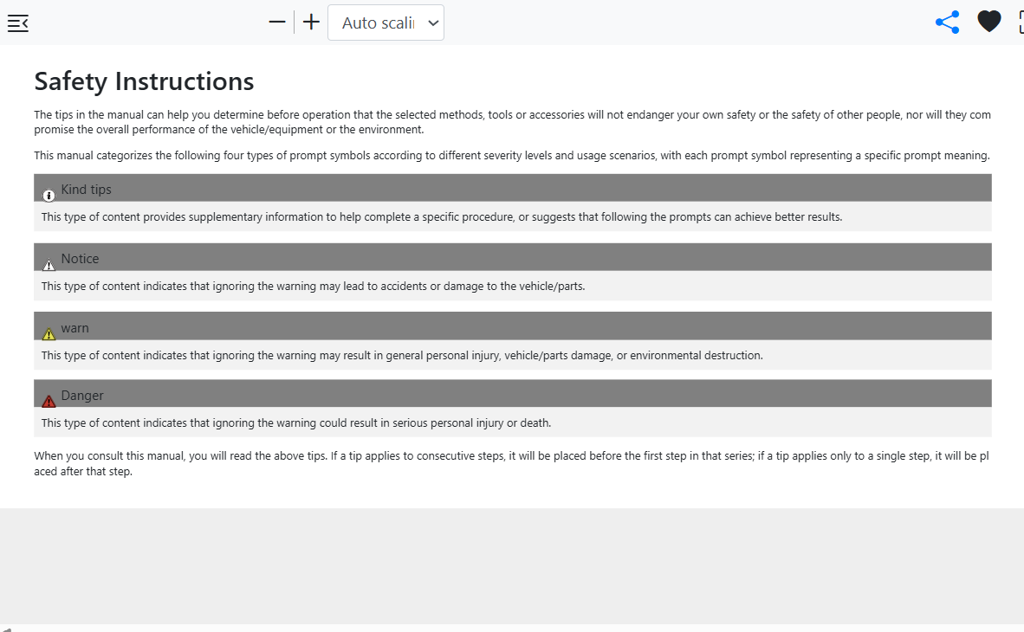Toggle the sidebar menu icon

17,23
